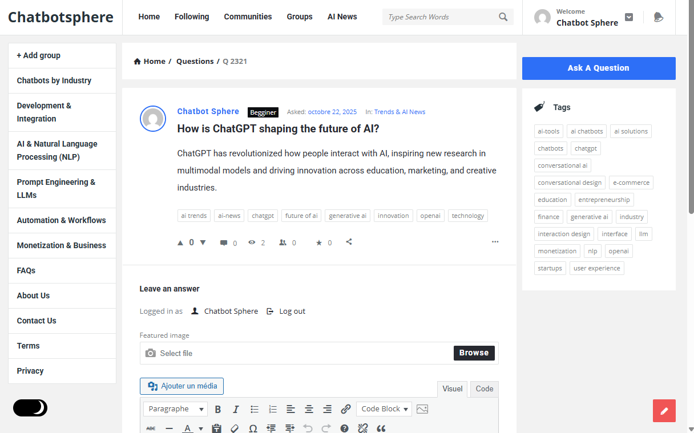Open editor keyboard shortcuts help
This screenshot has height=433, width=694.
coord(344,428)
